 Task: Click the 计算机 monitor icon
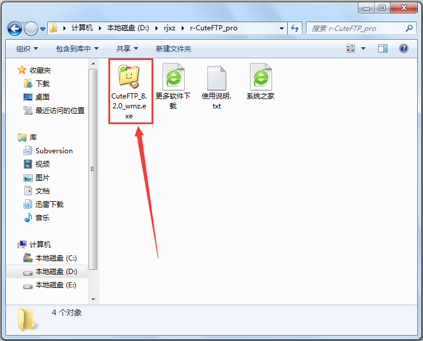(x=22, y=245)
